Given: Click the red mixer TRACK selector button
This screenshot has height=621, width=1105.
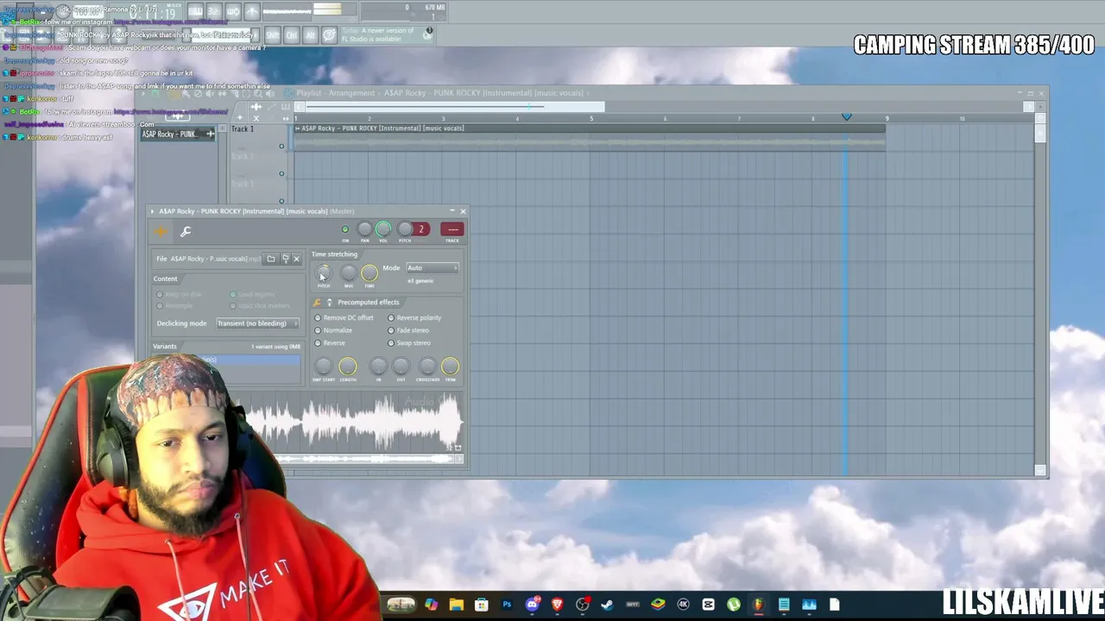Looking at the screenshot, I should [452, 229].
